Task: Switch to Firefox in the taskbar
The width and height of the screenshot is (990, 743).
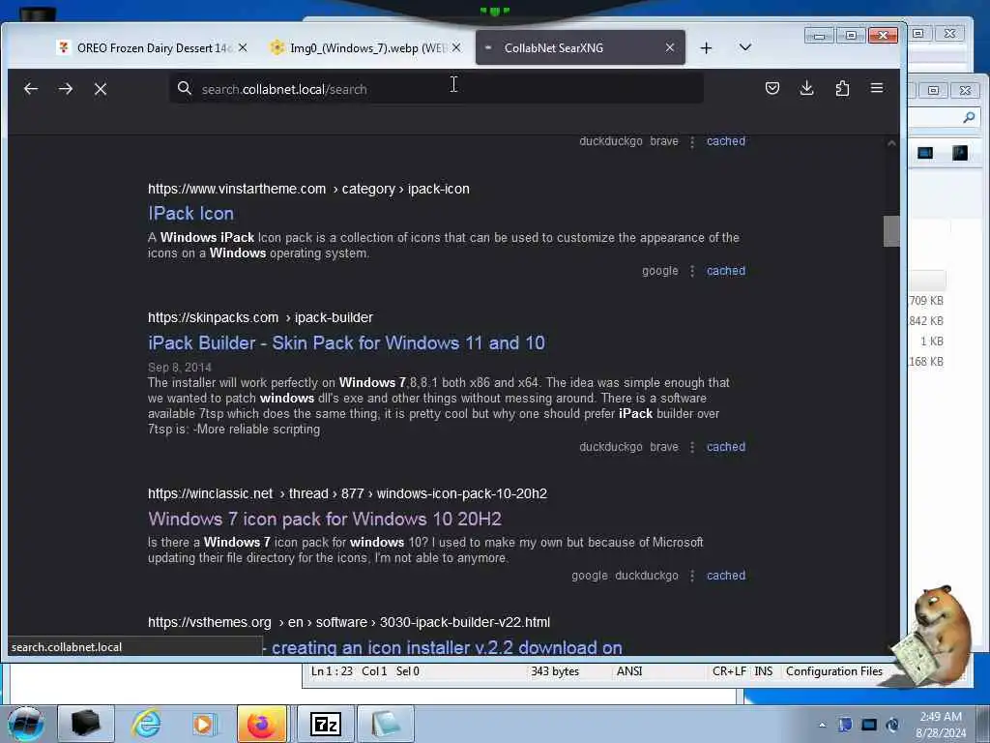Action: 262,724
